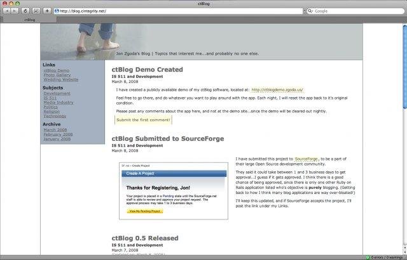Click the 'Archive' sidebar heading
The width and height of the screenshot is (407, 260).
click(x=52, y=124)
